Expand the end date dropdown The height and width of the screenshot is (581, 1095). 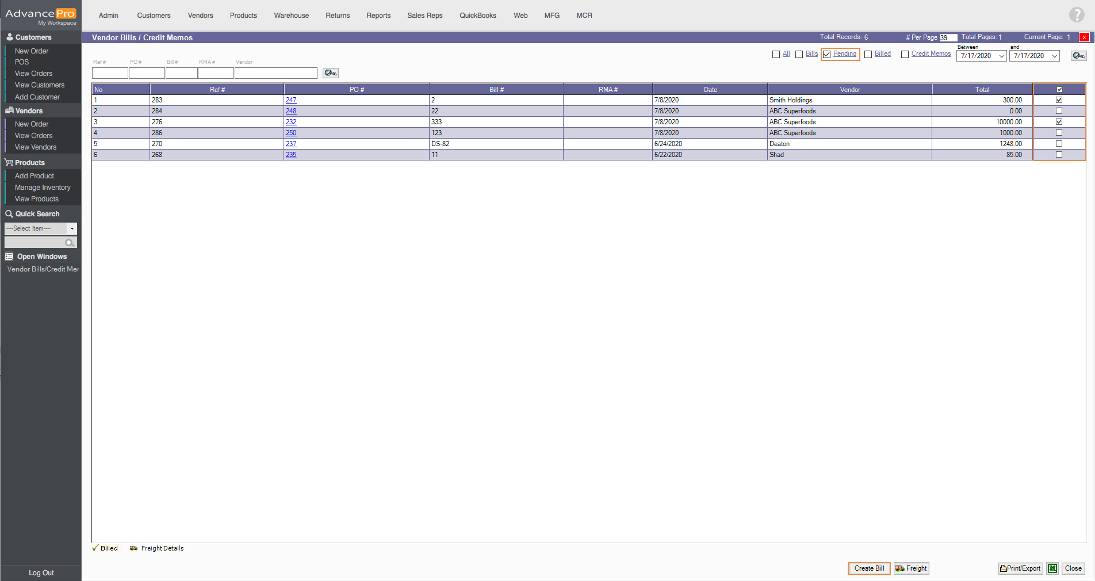(x=1054, y=56)
